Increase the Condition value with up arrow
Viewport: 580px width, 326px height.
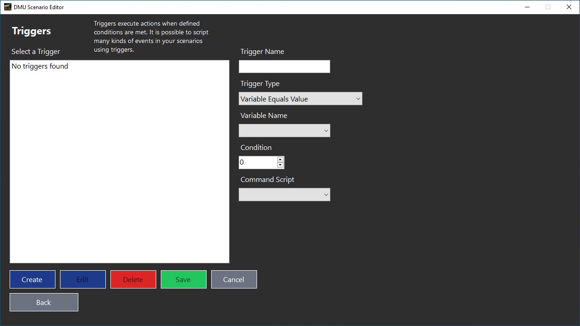coord(280,160)
